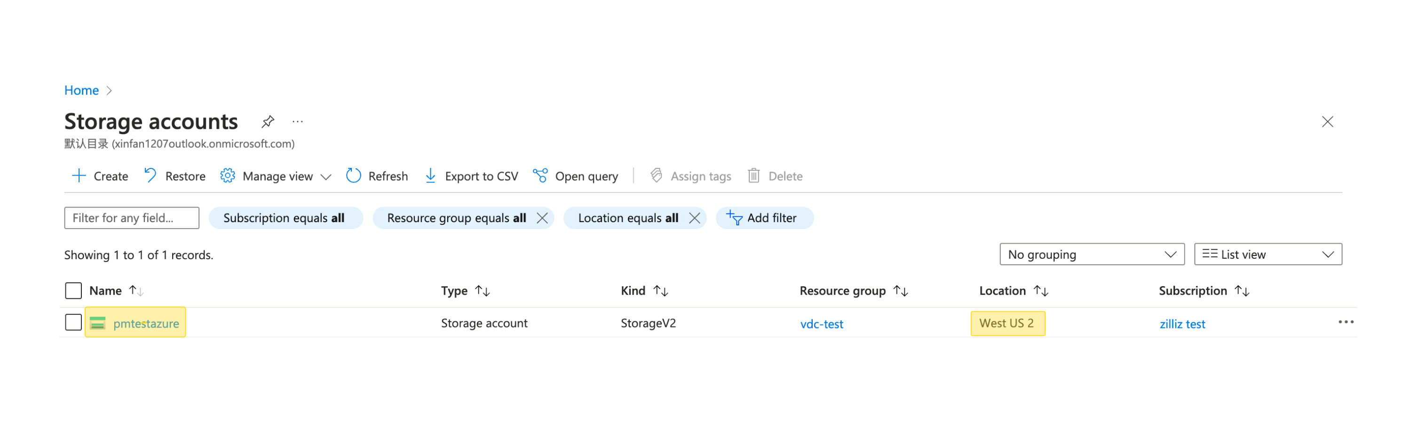Focus the Filter for any field box
The image size is (1411, 422).
[132, 217]
